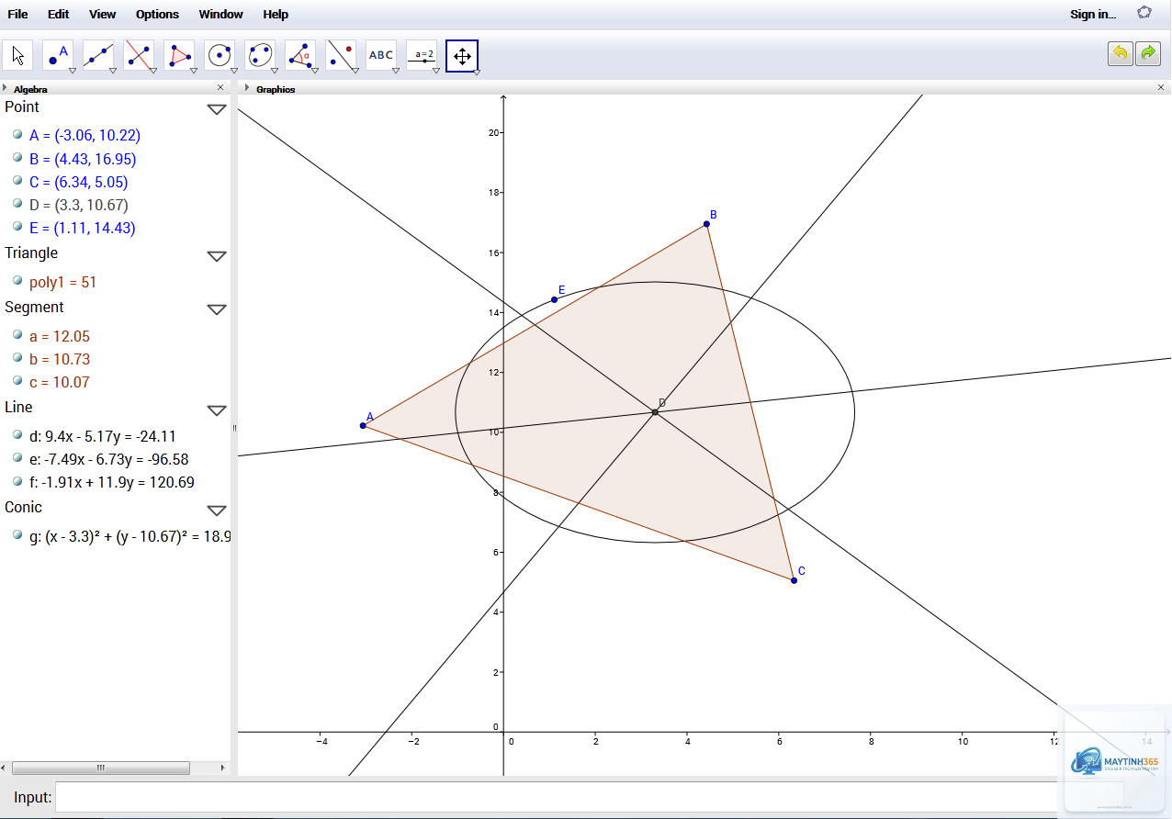This screenshot has height=819, width=1172.
Task: Select the Polygon tool
Action: [179, 55]
